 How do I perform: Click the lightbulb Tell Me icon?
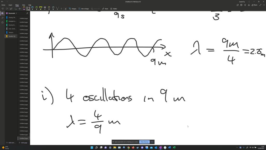coord(245,5)
